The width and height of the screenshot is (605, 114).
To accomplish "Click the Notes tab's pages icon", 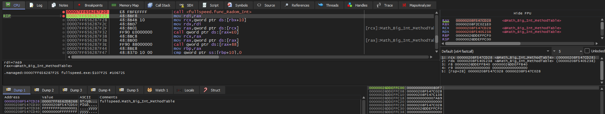I will point(54,5).
